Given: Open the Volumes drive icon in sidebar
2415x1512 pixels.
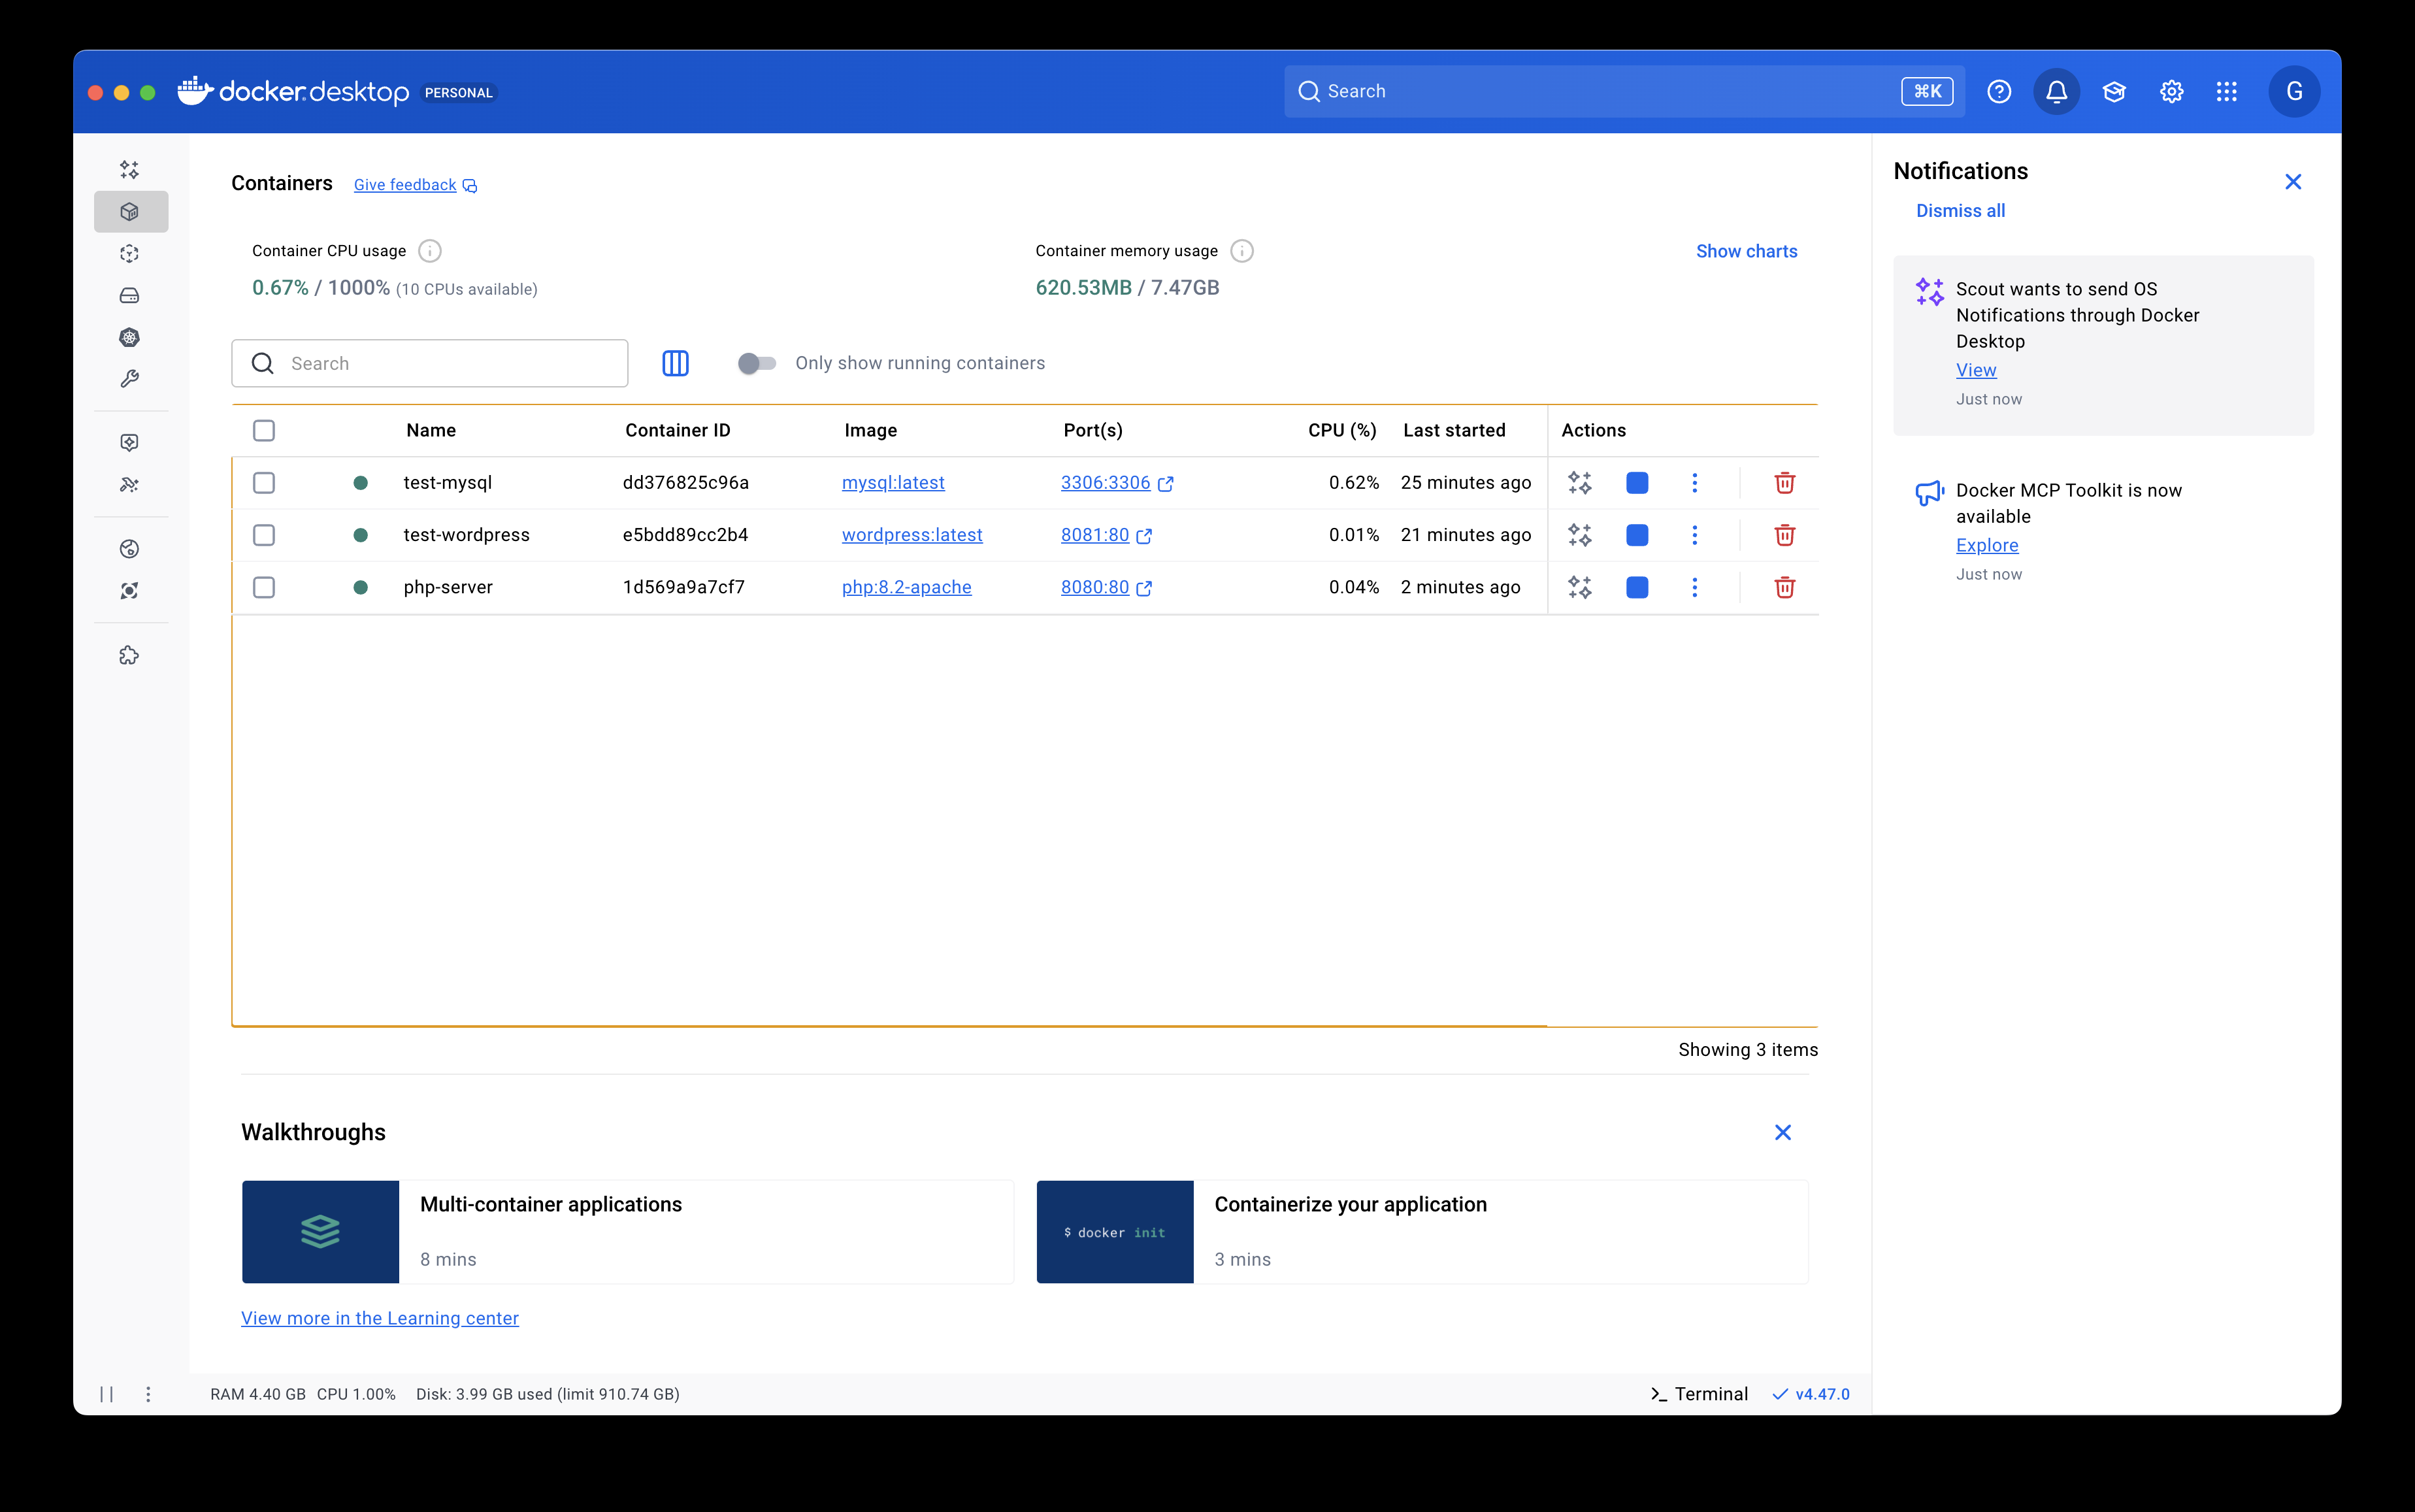Looking at the screenshot, I should [x=129, y=296].
